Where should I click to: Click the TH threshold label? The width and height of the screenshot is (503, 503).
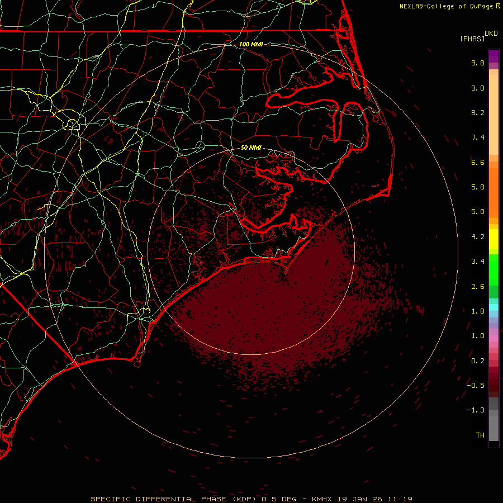(480, 435)
